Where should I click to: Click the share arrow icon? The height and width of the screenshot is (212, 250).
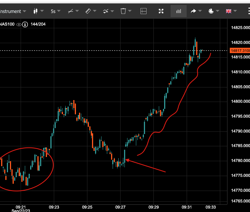(x=194, y=11)
